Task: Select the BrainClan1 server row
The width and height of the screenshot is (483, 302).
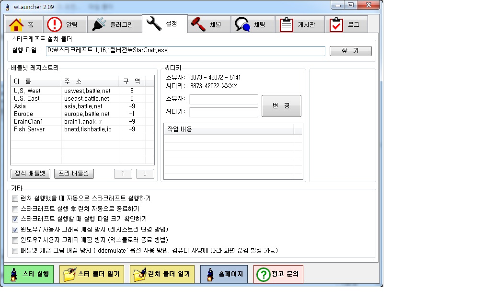Action: [x=82, y=121]
